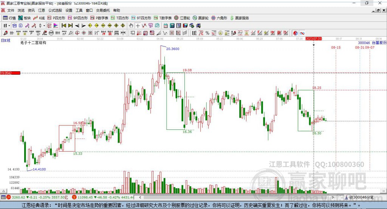This screenshot has width=387, height=209.
Task: Click the status bar grid icon
Action: [3, 197]
